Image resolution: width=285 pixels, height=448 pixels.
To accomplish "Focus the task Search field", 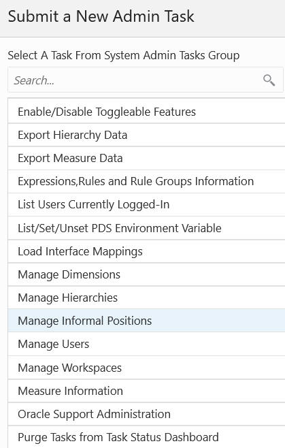I will [146, 80].
